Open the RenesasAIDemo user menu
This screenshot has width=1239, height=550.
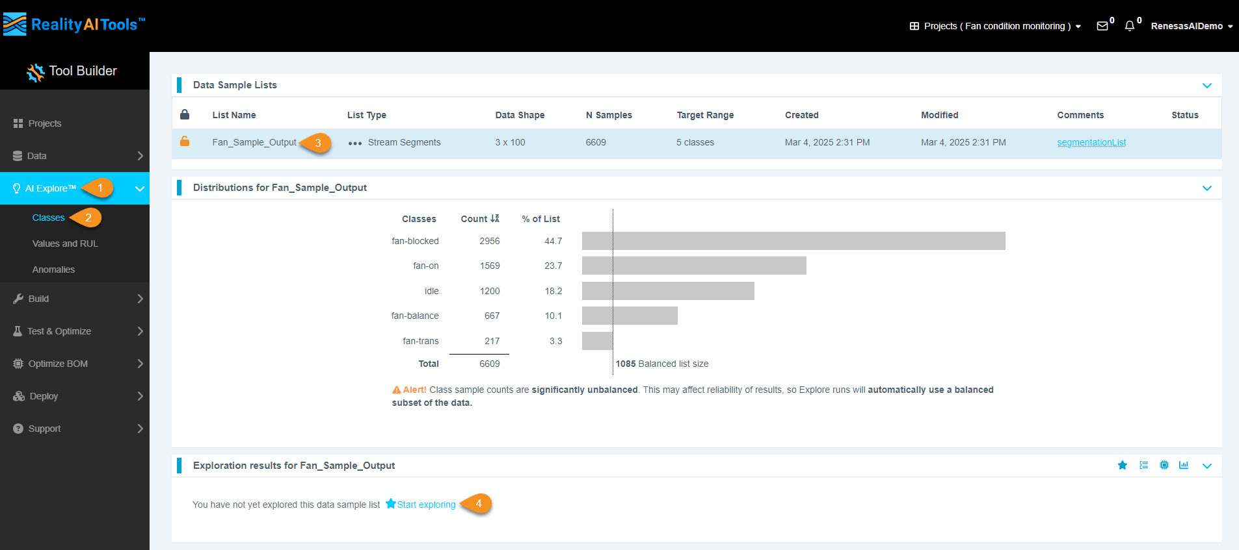coord(1191,26)
